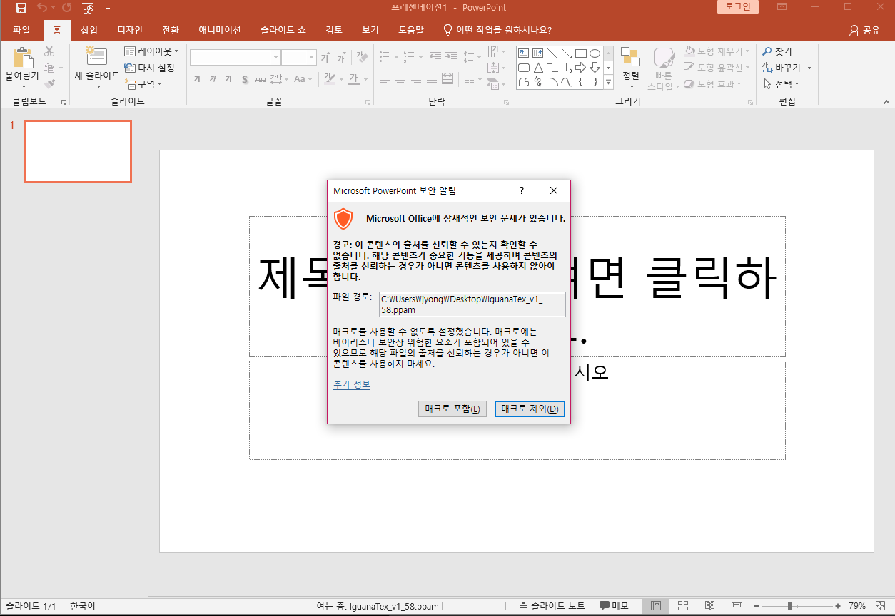Viewport: 895px width, 616px height.
Task: Click the Find (찾기) magnifier icon
Action: point(767,51)
